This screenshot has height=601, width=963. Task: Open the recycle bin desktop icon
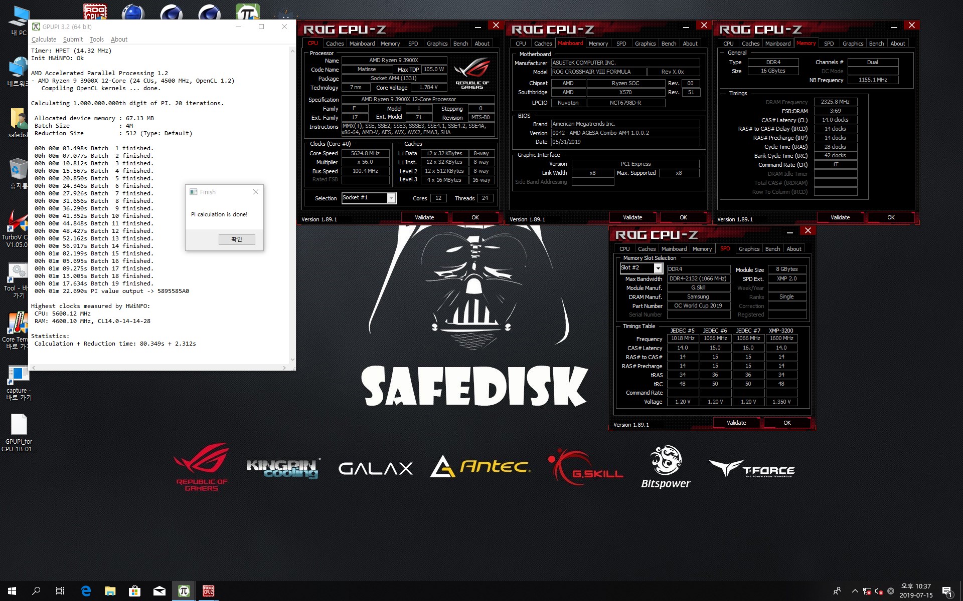18,174
